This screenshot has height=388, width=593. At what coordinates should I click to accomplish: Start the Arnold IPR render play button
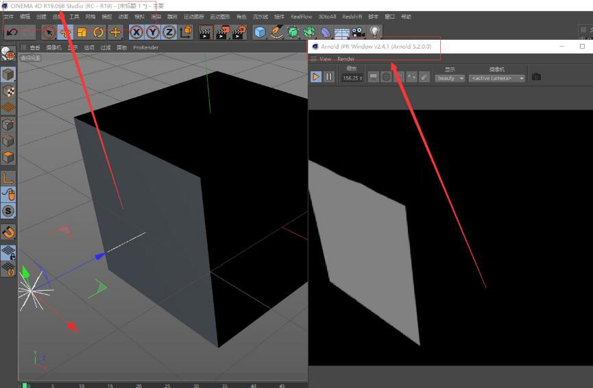pyautogui.click(x=316, y=77)
